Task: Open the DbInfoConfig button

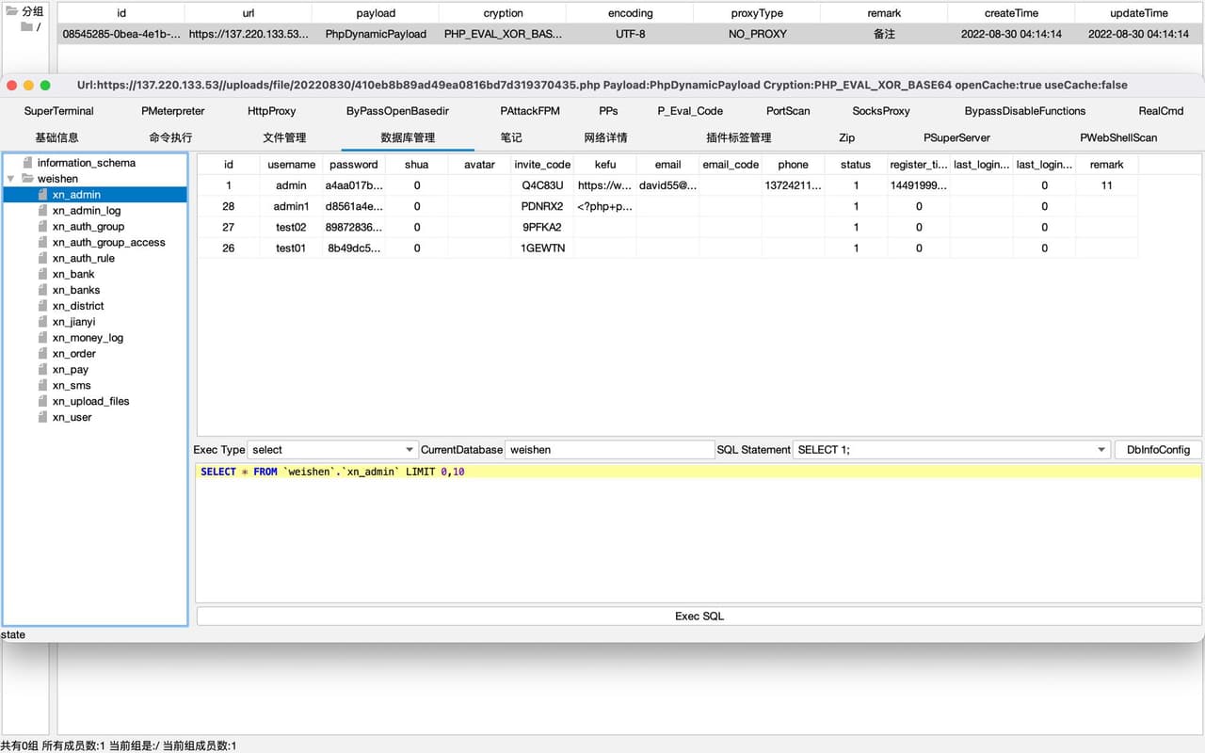Action: click(x=1158, y=450)
